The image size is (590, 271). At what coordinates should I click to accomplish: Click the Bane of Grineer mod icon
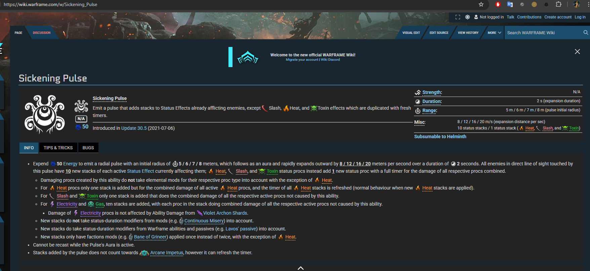tap(131, 237)
